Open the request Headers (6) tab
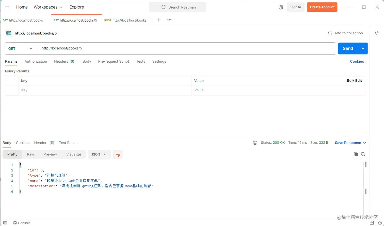This screenshot has width=384, height=226. (64, 61)
